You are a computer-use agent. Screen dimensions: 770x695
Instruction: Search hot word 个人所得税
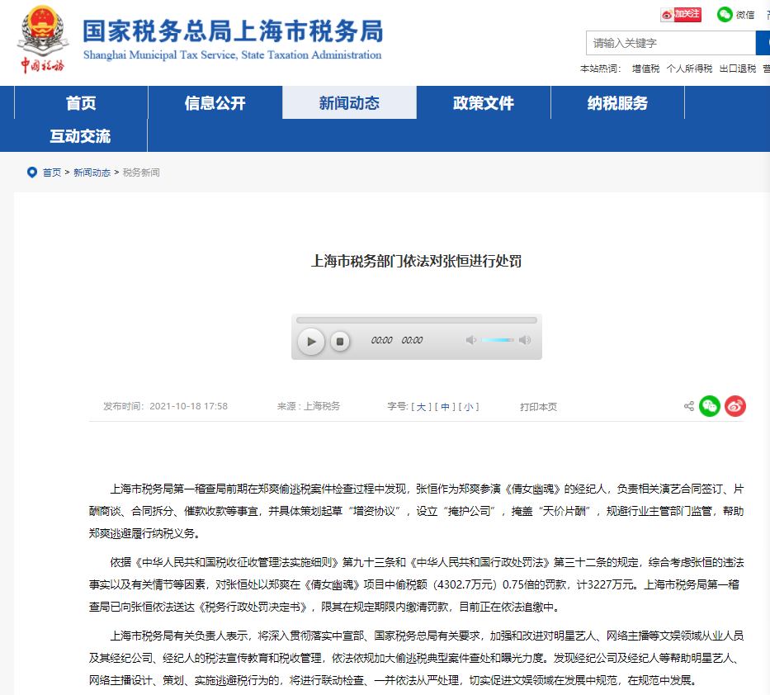[x=689, y=69]
